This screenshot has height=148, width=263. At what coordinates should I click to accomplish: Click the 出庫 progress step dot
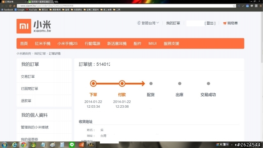coord(180,83)
